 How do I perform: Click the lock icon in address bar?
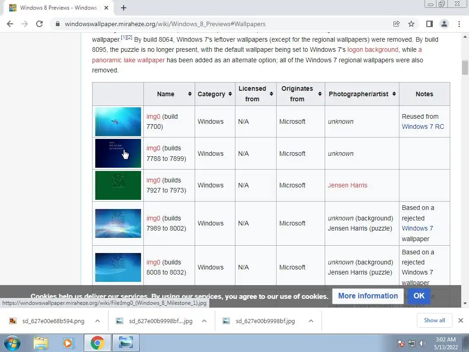(x=58, y=24)
